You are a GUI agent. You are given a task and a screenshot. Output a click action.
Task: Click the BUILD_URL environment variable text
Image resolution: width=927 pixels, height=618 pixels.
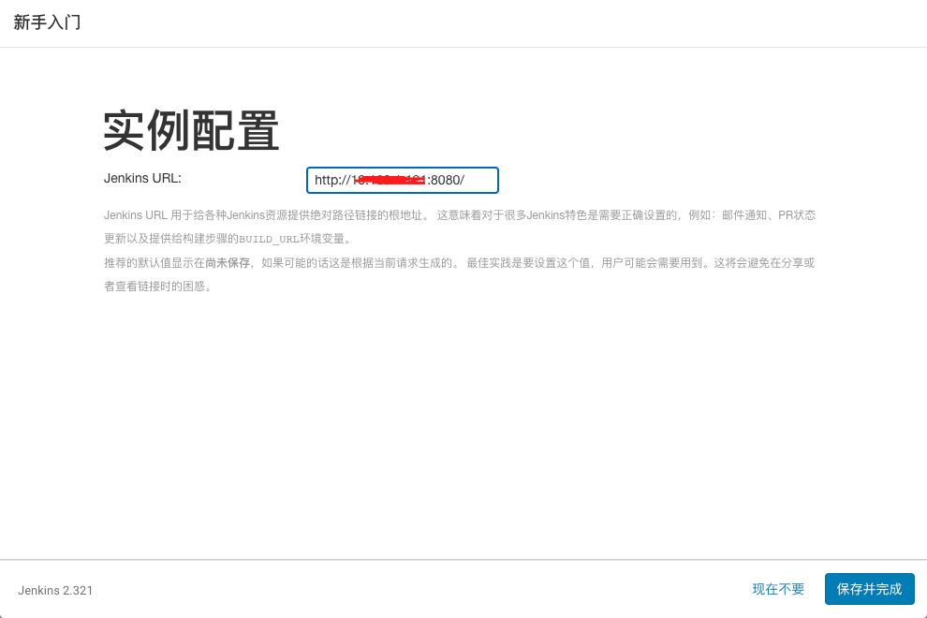click(269, 239)
